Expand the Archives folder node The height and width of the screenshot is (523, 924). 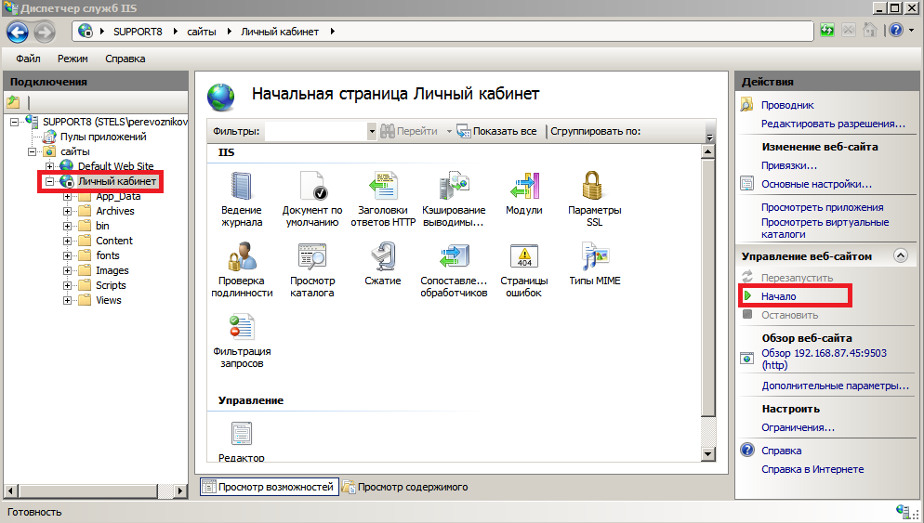coord(67,211)
